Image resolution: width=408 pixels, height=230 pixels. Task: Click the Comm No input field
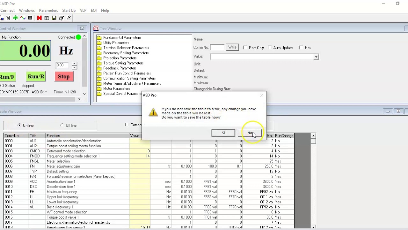(x=217, y=47)
